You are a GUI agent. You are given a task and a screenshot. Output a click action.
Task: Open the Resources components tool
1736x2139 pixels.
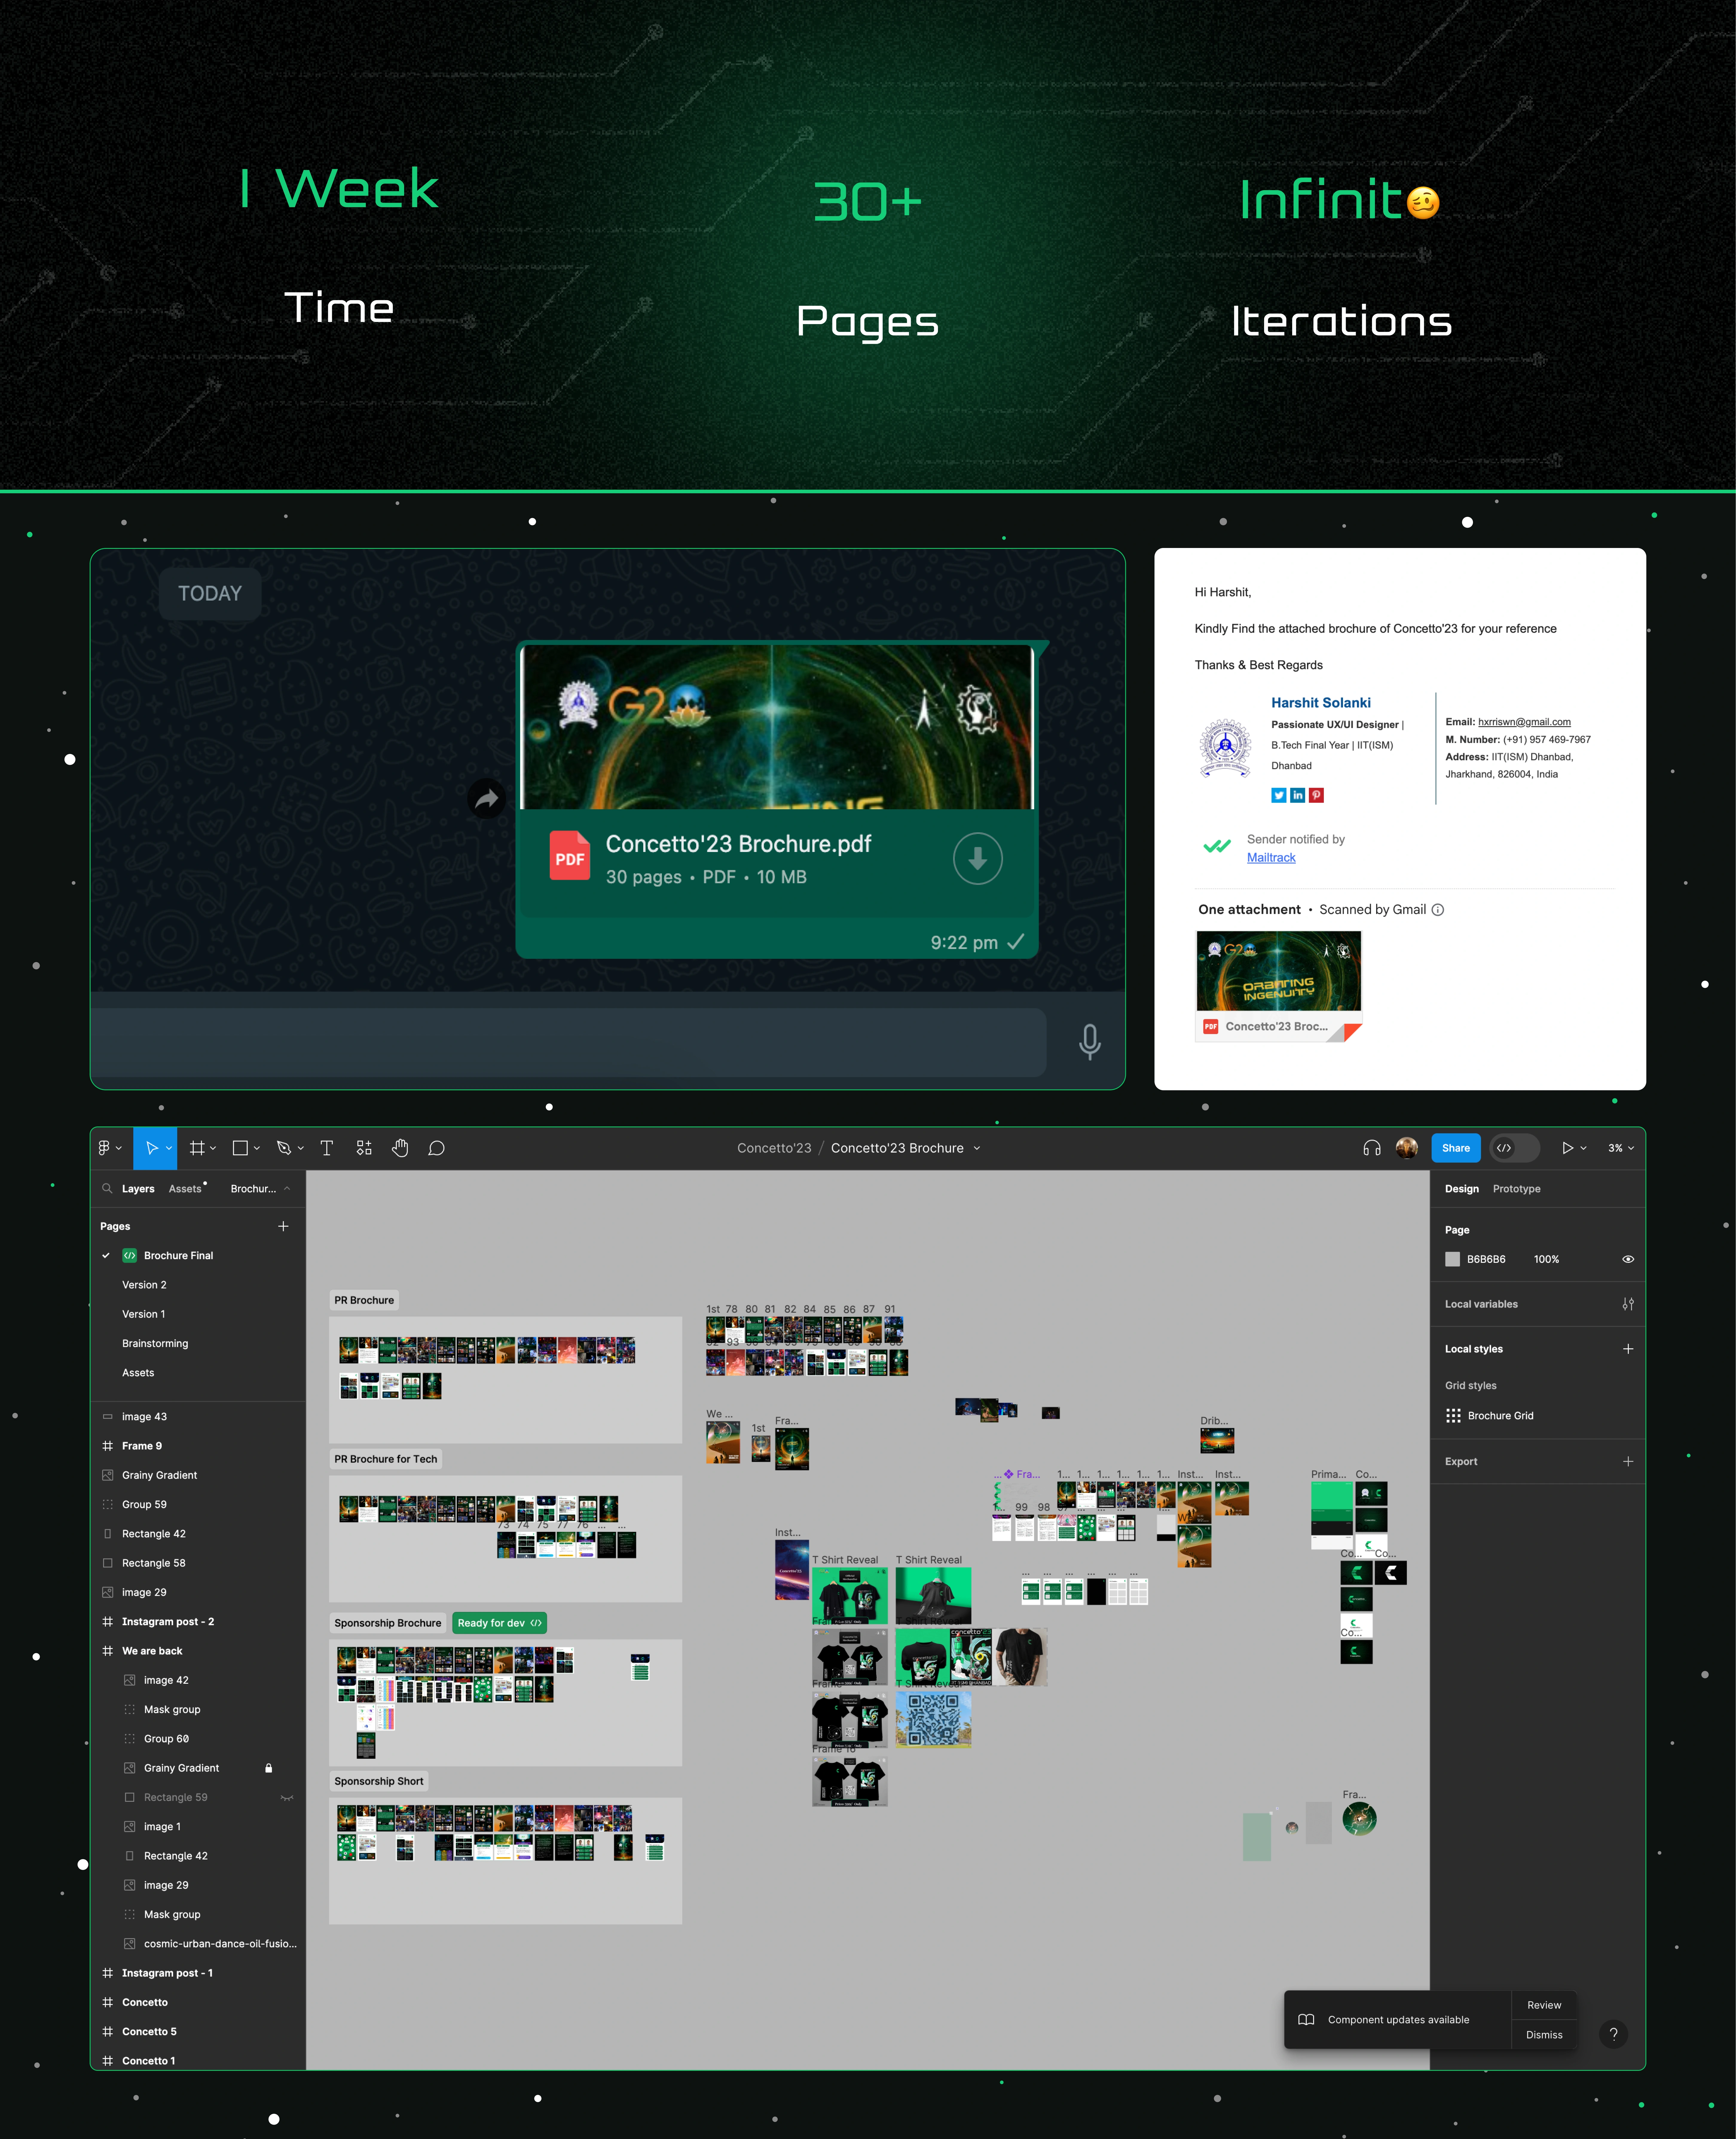(x=364, y=1148)
